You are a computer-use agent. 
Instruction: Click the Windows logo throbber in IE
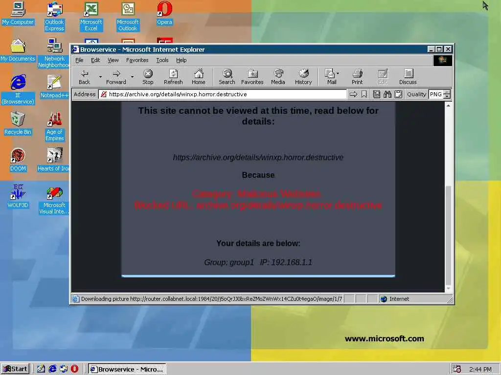(442, 60)
